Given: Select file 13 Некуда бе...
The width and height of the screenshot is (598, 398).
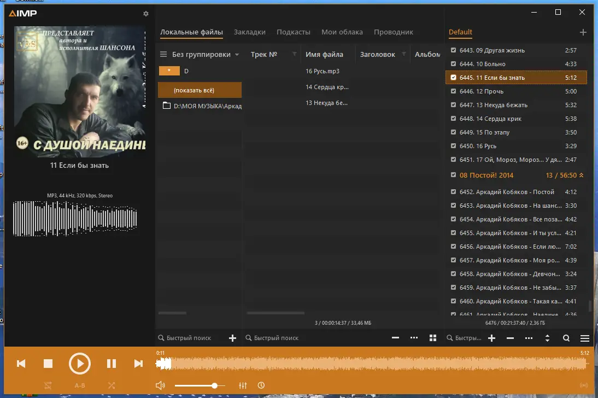Looking at the screenshot, I should 326,103.
